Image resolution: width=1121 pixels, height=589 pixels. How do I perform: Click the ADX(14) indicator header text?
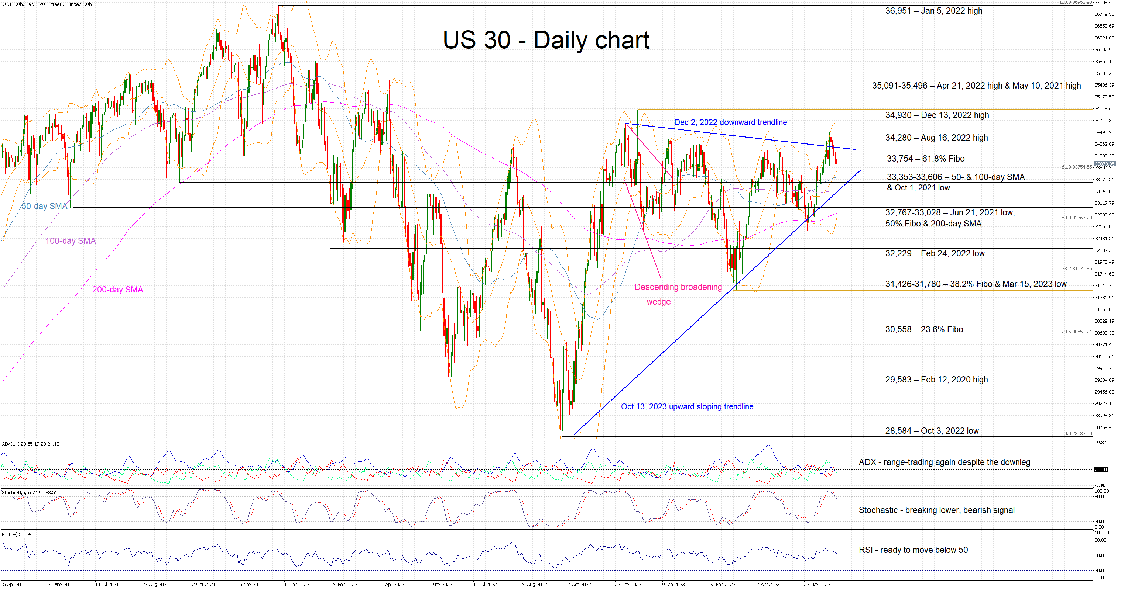30,444
